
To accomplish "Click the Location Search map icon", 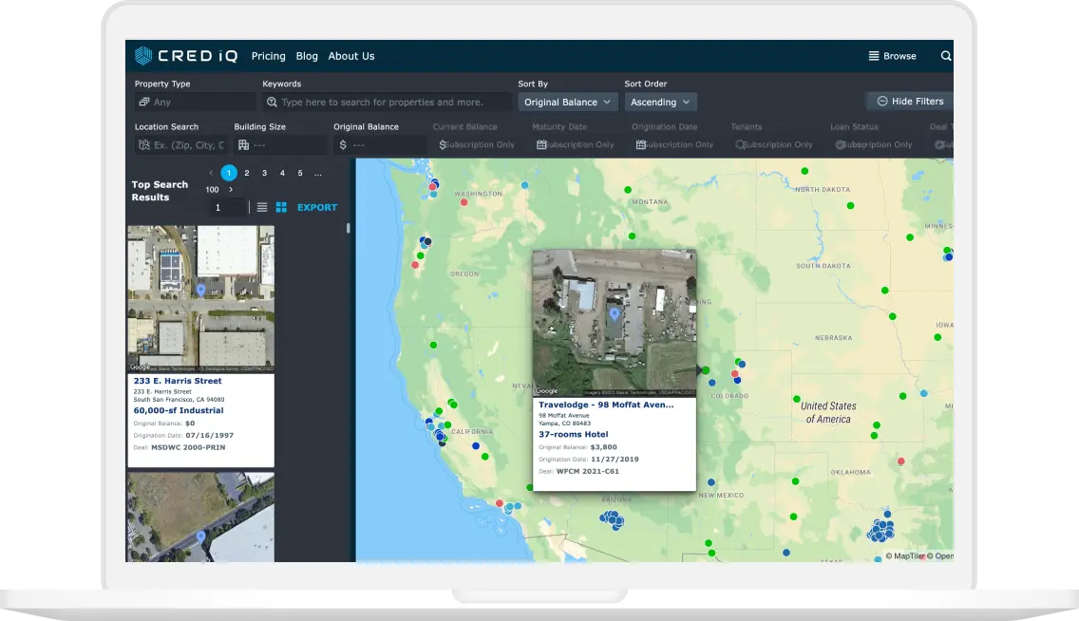I will [x=143, y=144].
